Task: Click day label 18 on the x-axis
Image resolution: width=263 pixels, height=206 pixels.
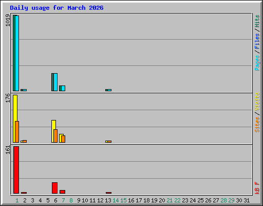Action: point(146,200)
